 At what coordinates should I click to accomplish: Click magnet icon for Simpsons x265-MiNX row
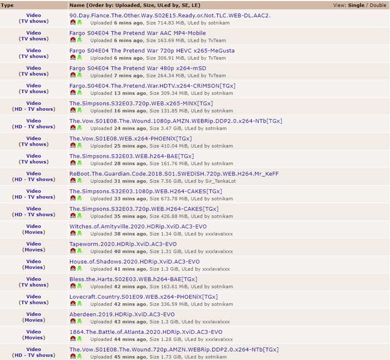73,110
